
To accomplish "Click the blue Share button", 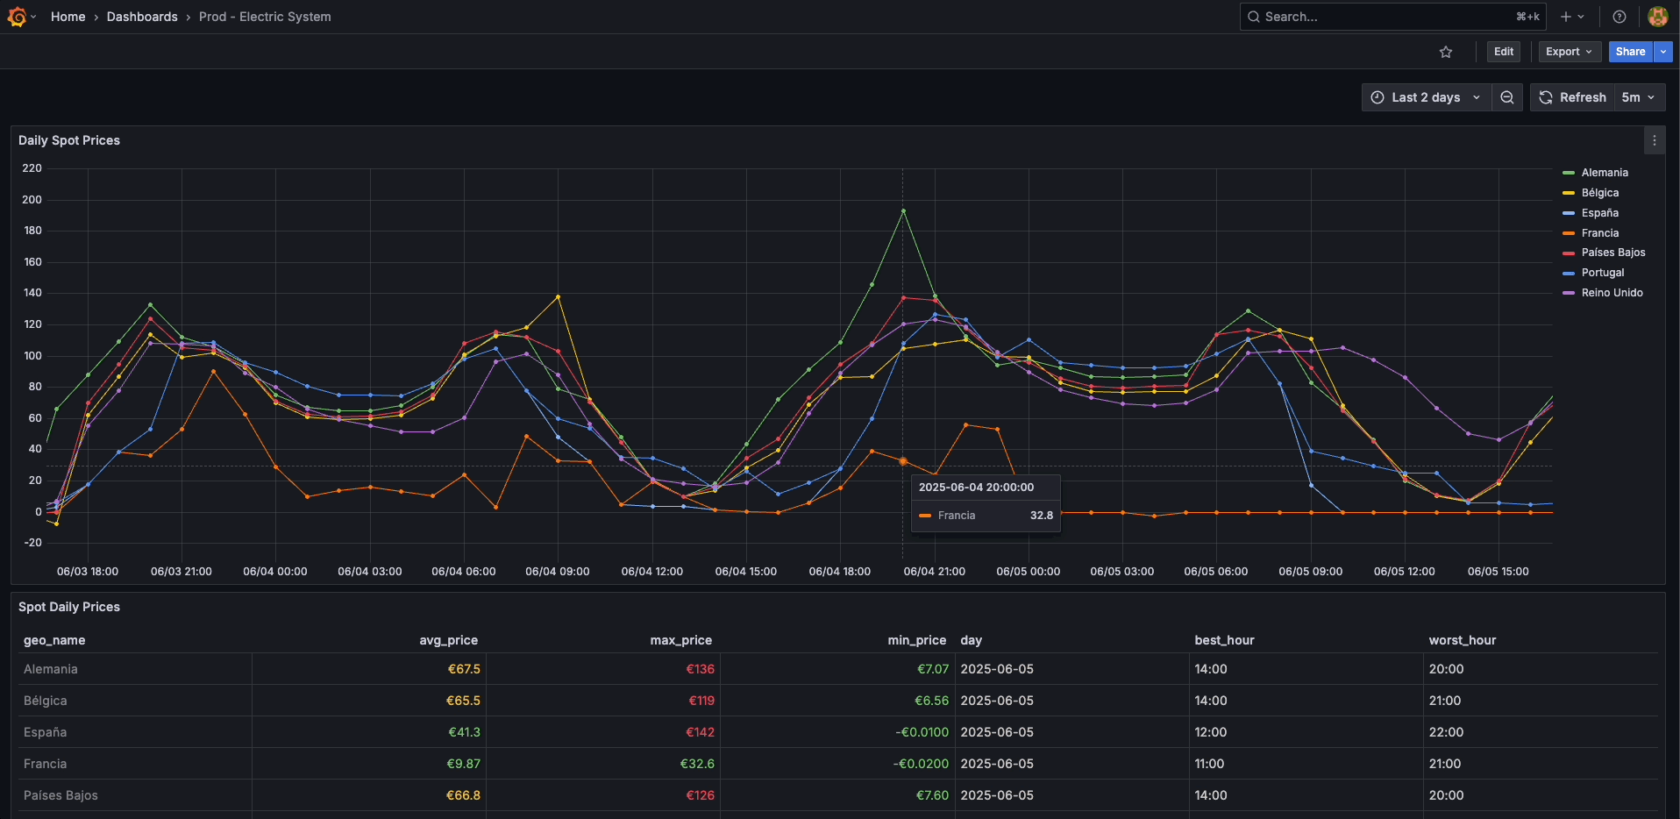I will (1630, 52).
